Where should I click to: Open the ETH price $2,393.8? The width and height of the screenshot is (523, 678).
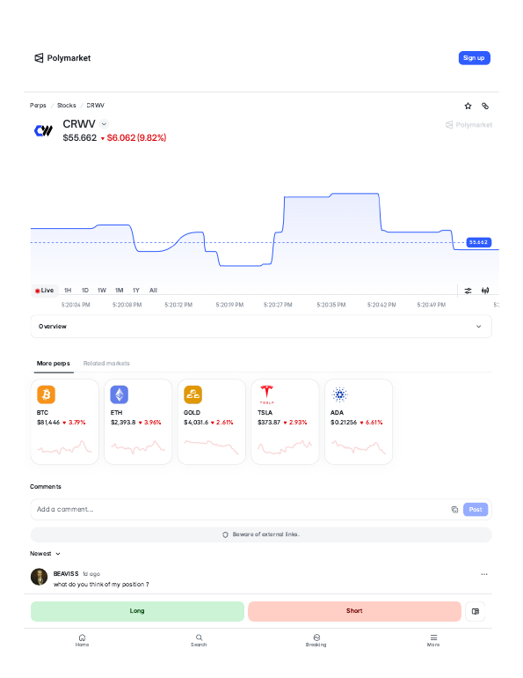123,422
